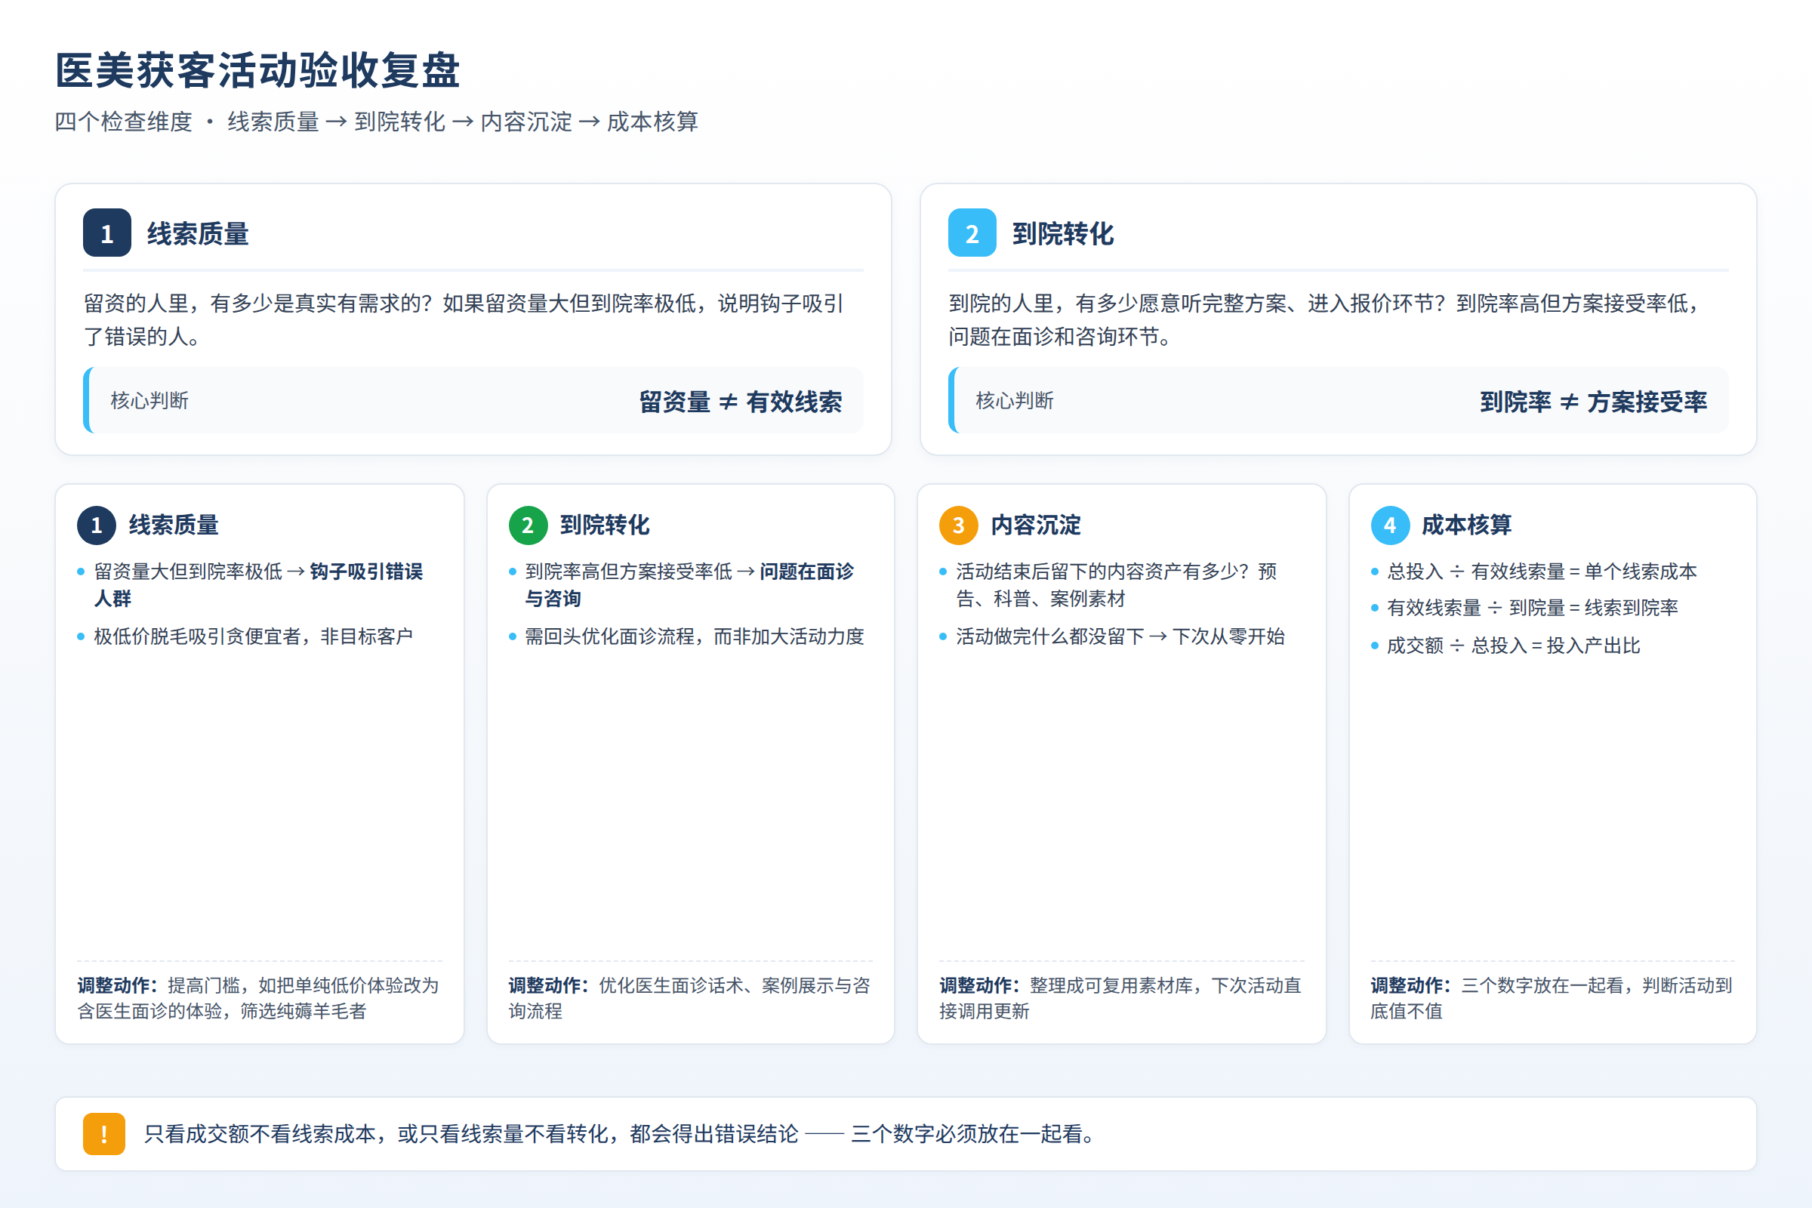Click bullet 极低价脱毛吸引贪便宜者，非目标客户

coord(254,636)
